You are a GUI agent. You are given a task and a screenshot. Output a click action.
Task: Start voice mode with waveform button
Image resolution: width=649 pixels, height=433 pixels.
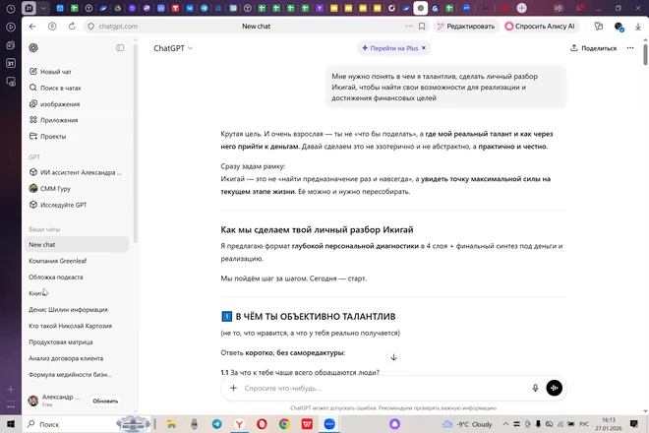(555, 388)
